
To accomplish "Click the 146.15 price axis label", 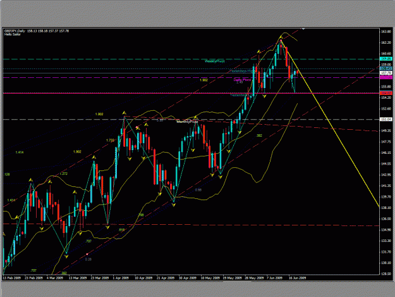I will (386, 153).
